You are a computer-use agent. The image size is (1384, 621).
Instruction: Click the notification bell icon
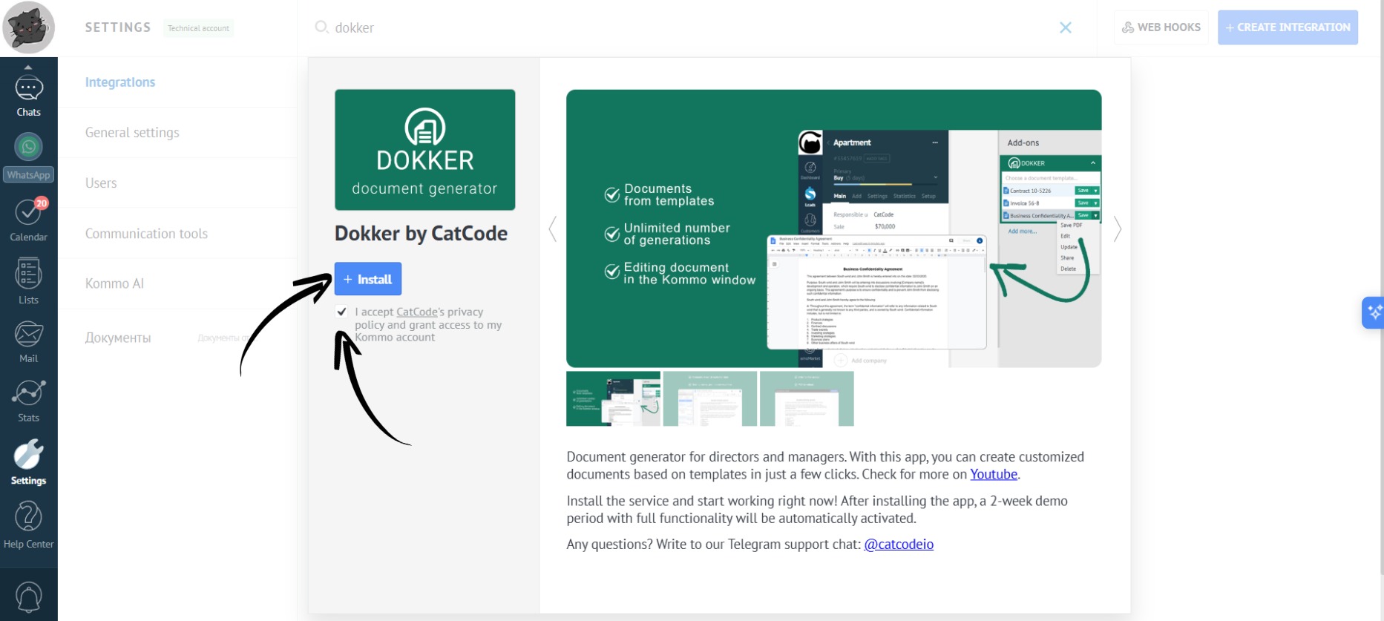[28, 597]
